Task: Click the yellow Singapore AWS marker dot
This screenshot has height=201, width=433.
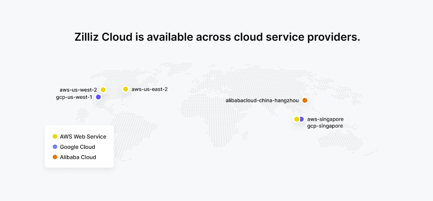Action: (297, 119)
